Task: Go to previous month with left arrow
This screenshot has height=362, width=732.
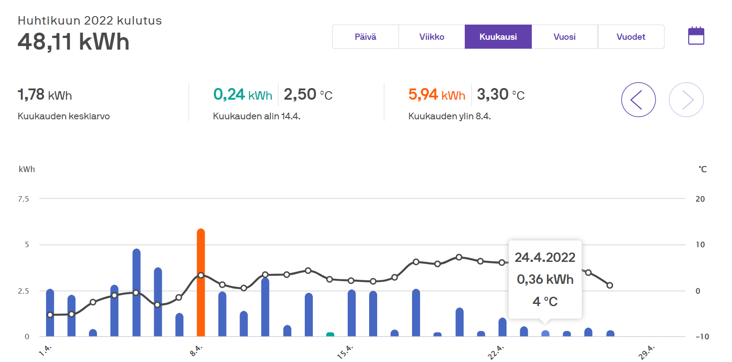Action: (x=638, y=100)
